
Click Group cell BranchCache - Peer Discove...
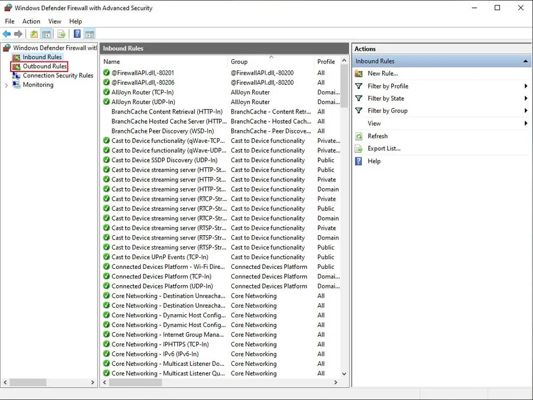coord(271,131)
